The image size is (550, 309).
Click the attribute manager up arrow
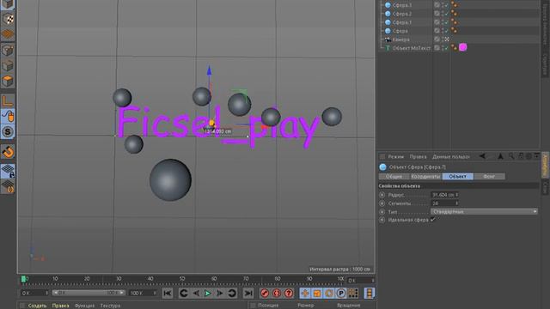pos(500,156)
